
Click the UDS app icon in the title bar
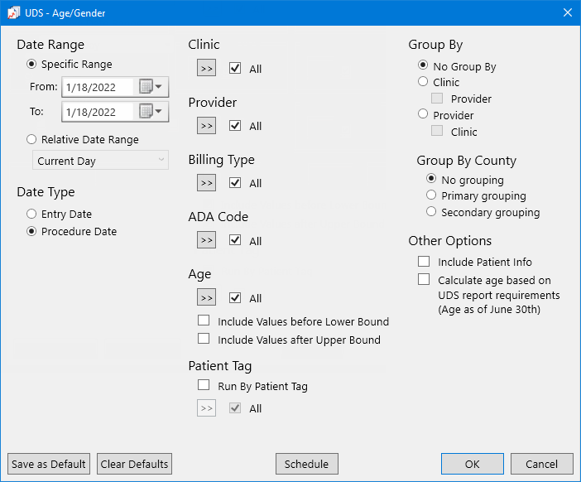click(x=14, y=13)
